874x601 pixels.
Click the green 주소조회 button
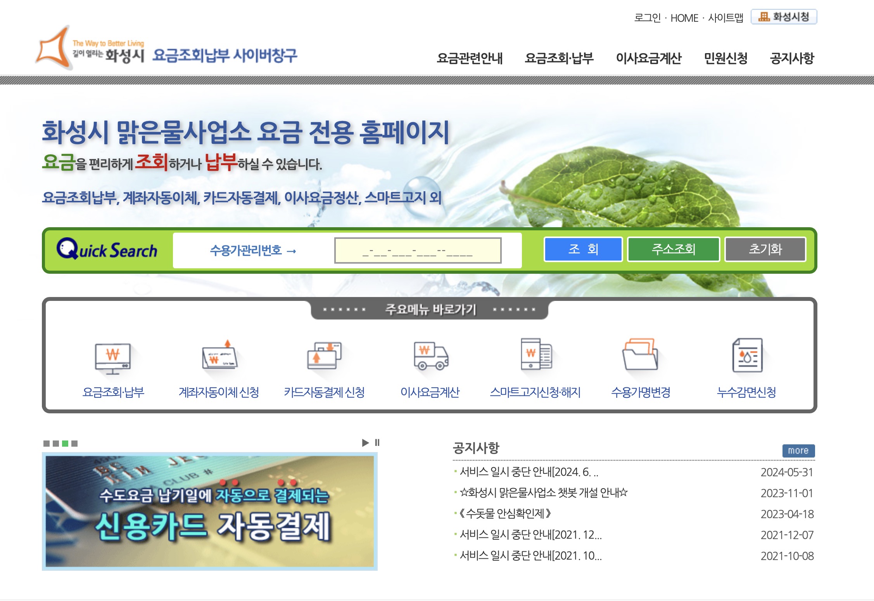(674, 249)
